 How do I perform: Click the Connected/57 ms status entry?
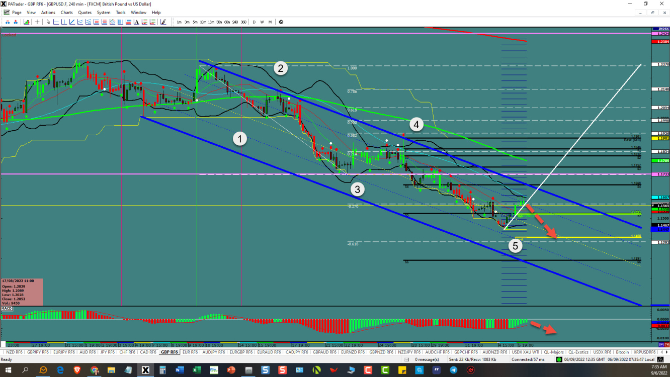pyautogui.click(x=528, y=359)
